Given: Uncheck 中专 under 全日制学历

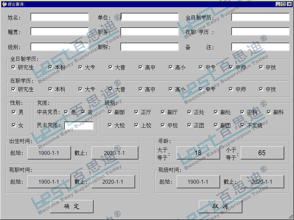Looking at the screenshot, I should pos(201,67).
